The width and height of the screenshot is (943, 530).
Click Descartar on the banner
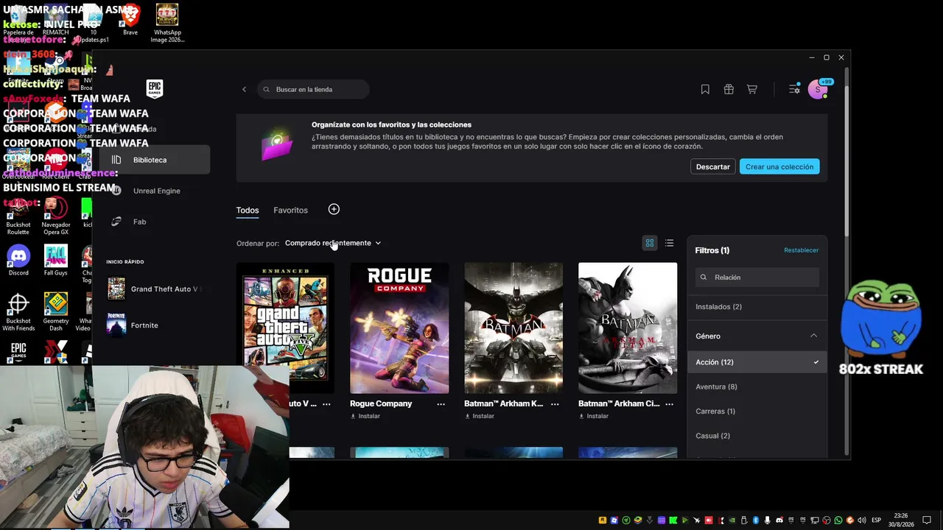pyautogui.click(x=713, y=167)
